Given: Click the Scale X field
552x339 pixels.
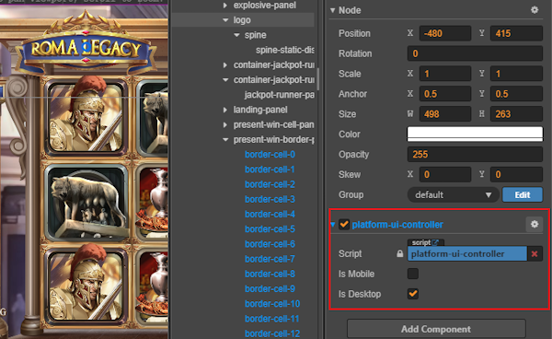Looking at the screenshot, I should 445,74.
